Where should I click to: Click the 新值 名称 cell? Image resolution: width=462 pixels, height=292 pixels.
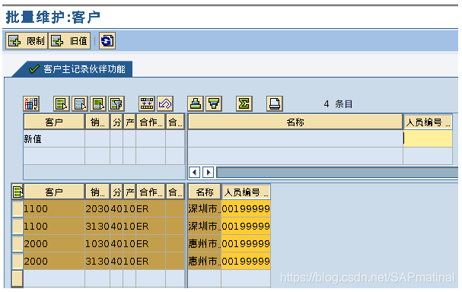(295, 138)
